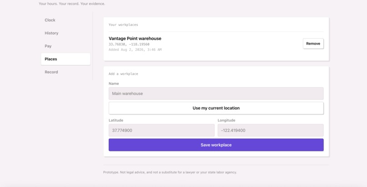The height and width of the screenshot is (187, 367).
Task: Select the Places tab
Action: 66,59
